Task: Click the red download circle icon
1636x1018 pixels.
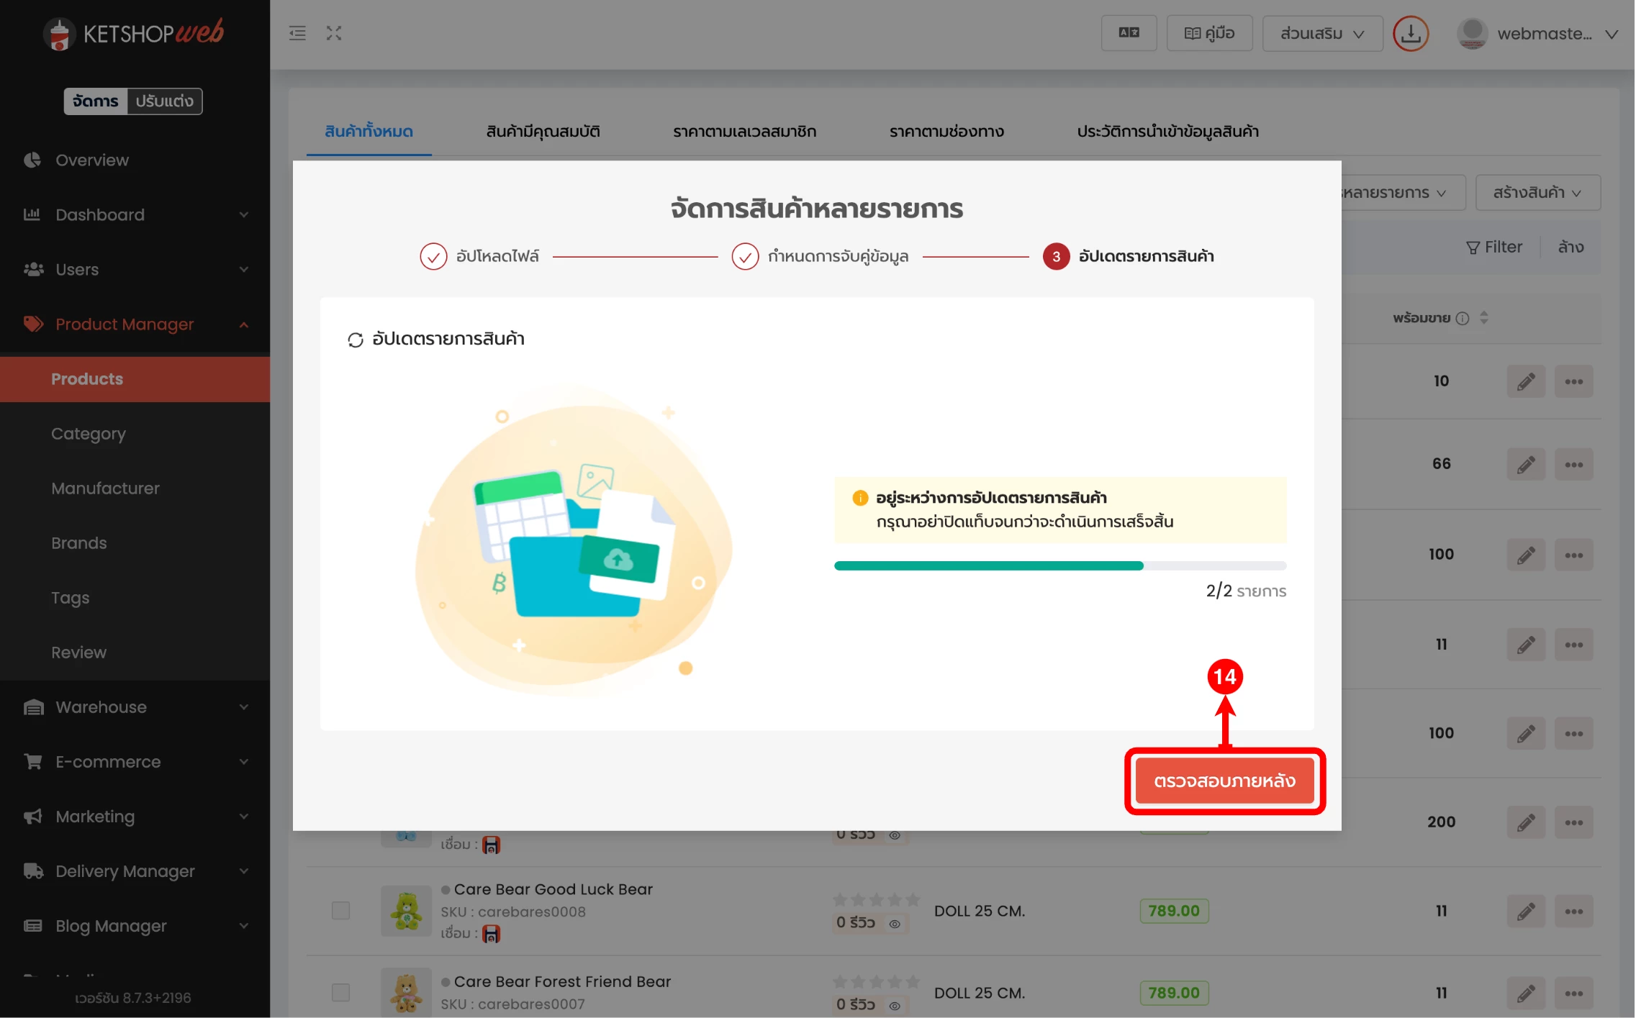Action: click(x=1411, y=33)
